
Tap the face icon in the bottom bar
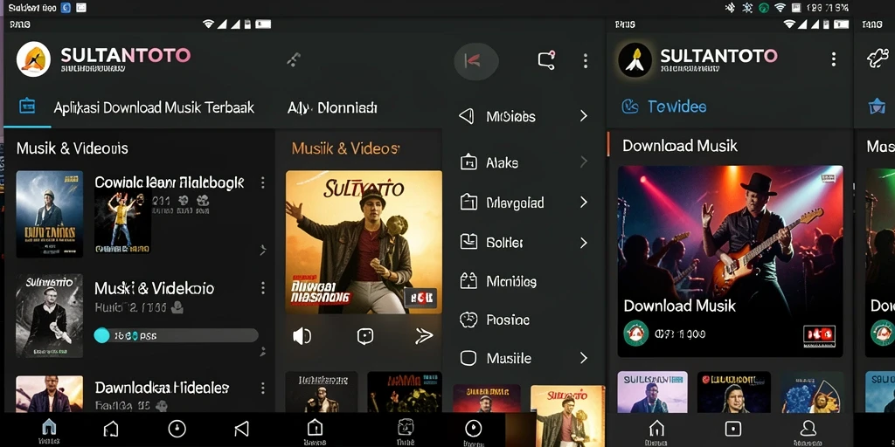click(406, 427)
